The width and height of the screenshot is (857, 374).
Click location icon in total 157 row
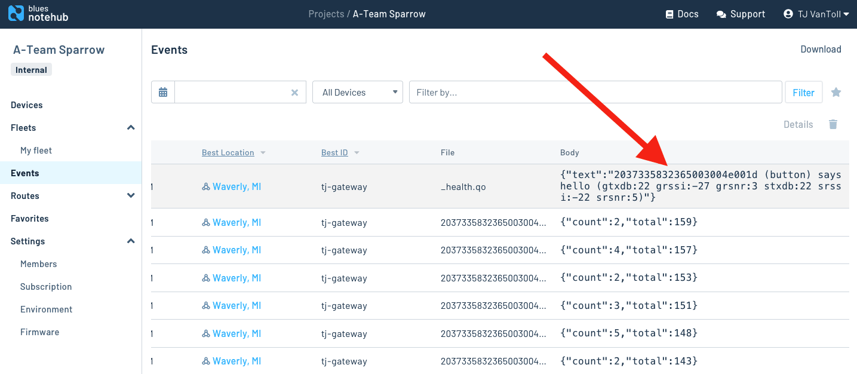click(x=206, y=250)
